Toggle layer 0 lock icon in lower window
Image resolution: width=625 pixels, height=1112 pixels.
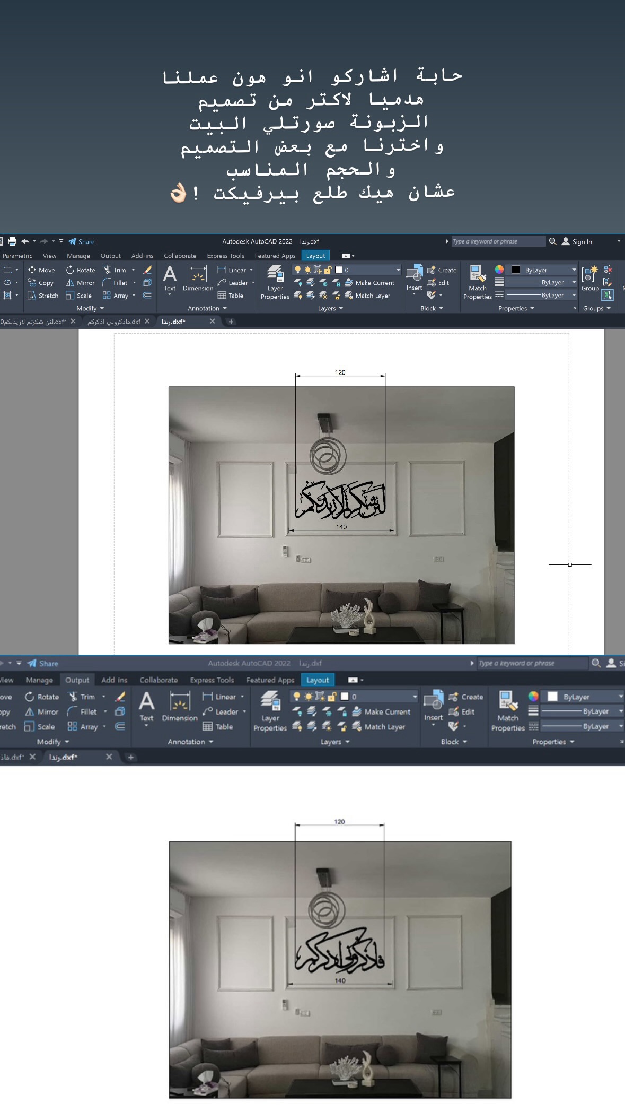(x=332, y=697)
